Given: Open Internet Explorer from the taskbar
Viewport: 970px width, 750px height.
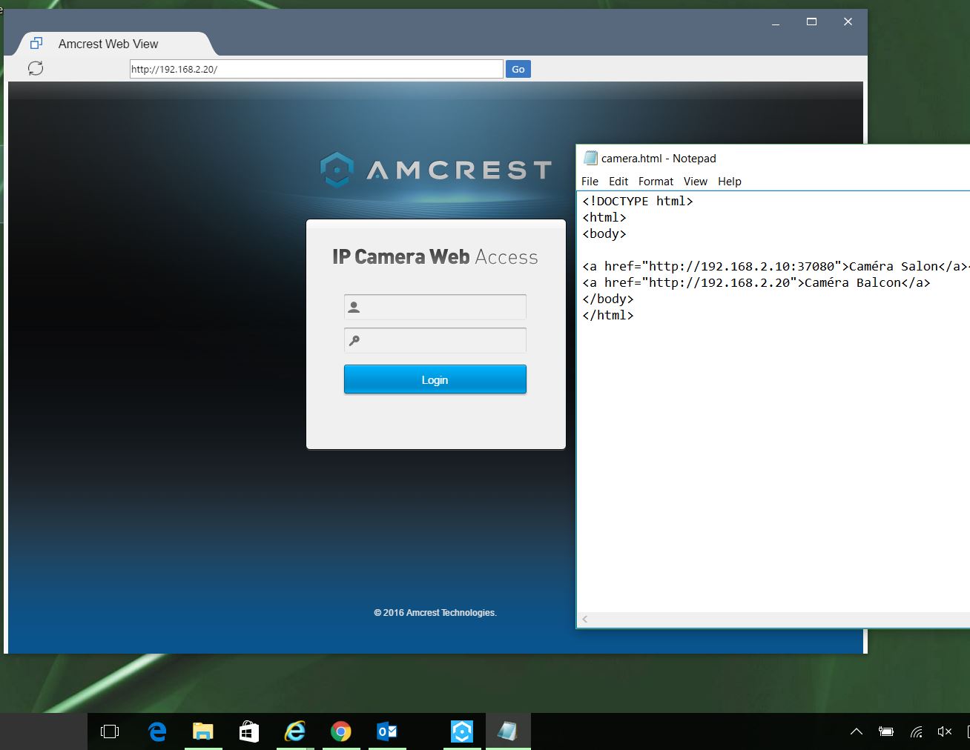Looking at the screenshot, I should tap(295, 731).
